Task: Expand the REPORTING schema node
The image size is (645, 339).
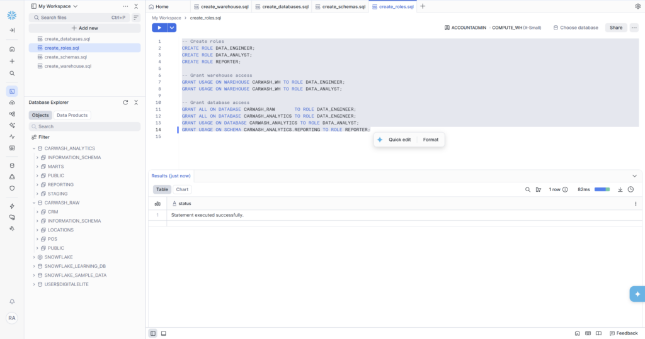Action: 38,185
